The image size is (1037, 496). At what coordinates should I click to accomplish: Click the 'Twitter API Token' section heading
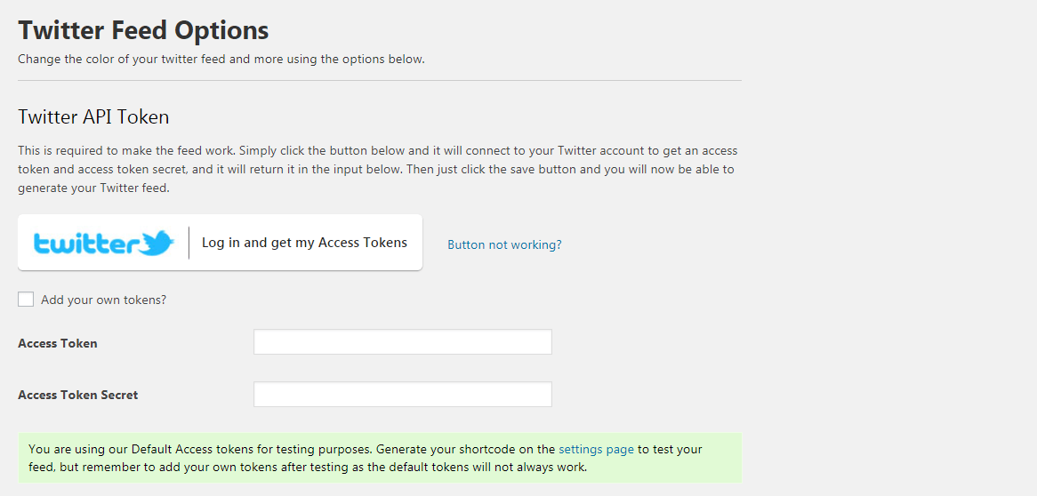point(94,117)
